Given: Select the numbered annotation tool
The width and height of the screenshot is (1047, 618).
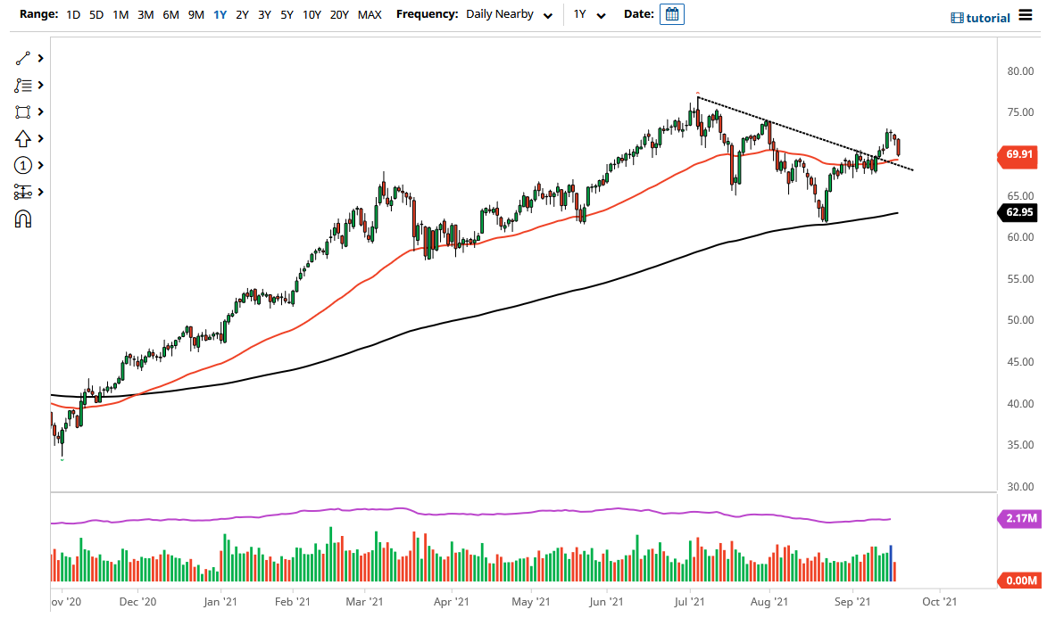Looking at the screenshot, I should (23, 165).
